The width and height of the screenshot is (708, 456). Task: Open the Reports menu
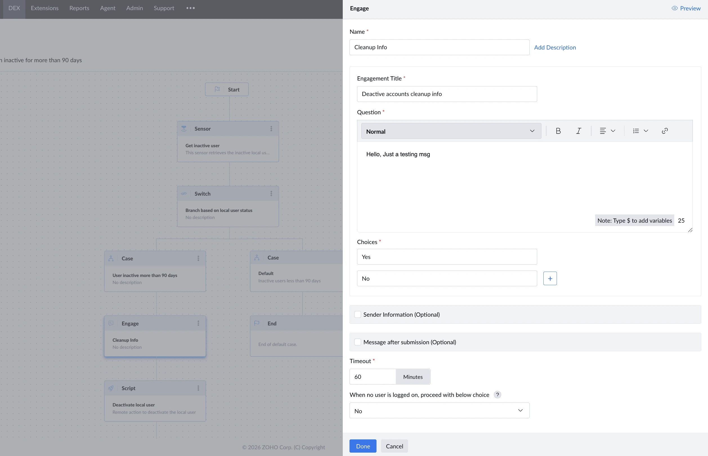(79, 8)
